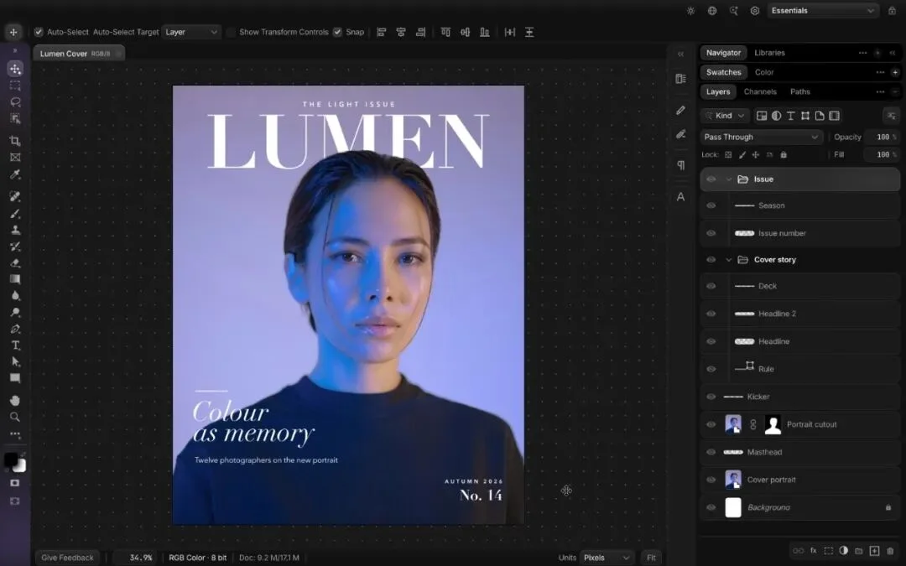This screenshot has height=566, width=906.
Task: Select the Zoom tool
Action: click(15, 417)
